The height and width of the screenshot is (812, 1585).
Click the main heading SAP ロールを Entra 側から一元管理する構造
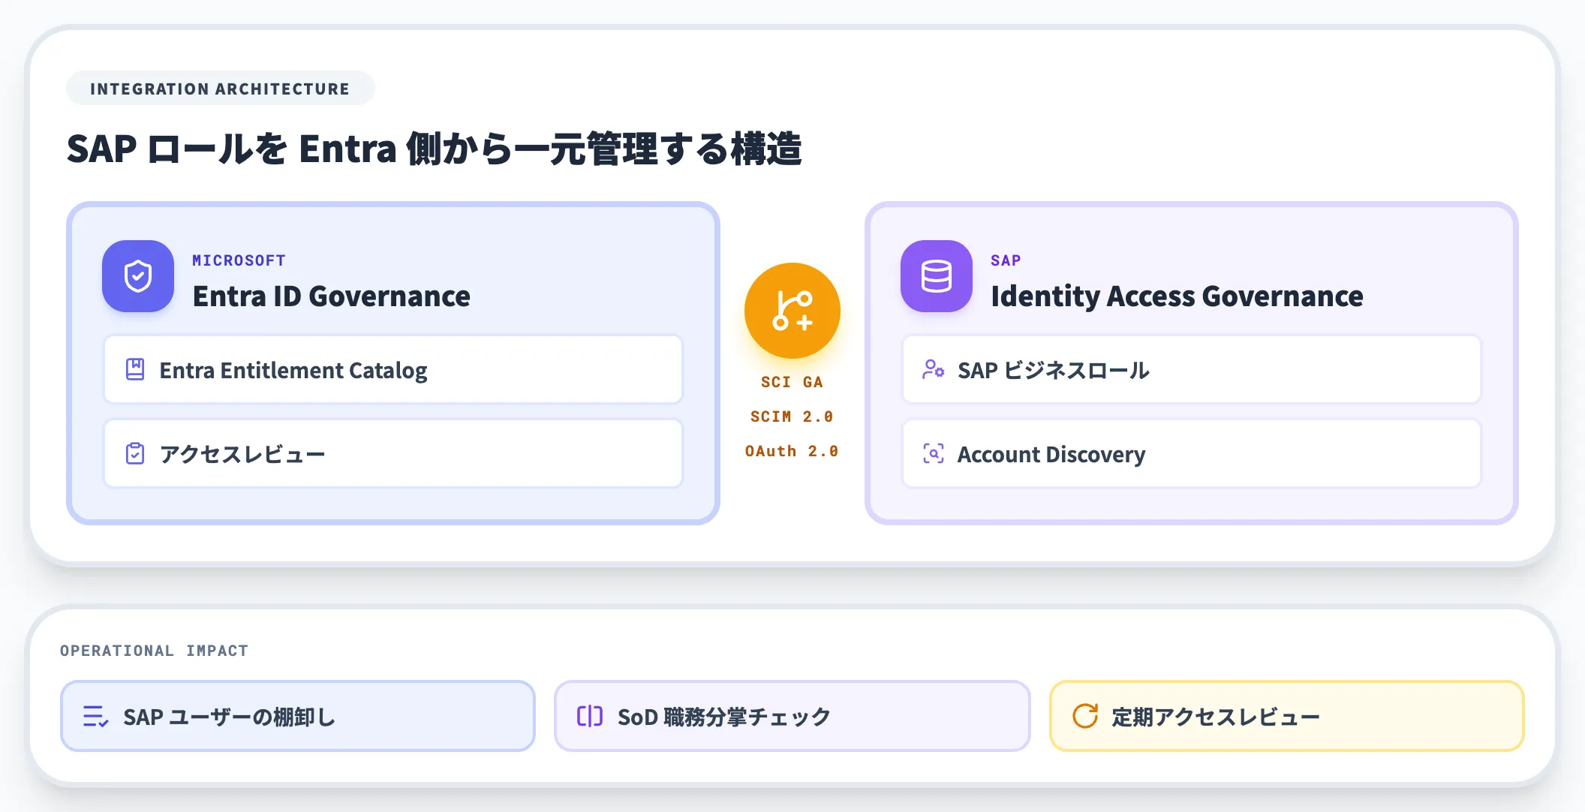pos(435,149)
